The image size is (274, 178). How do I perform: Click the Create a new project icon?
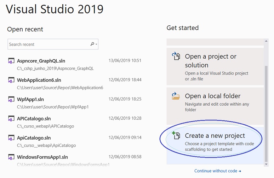(x=176, y=136)
